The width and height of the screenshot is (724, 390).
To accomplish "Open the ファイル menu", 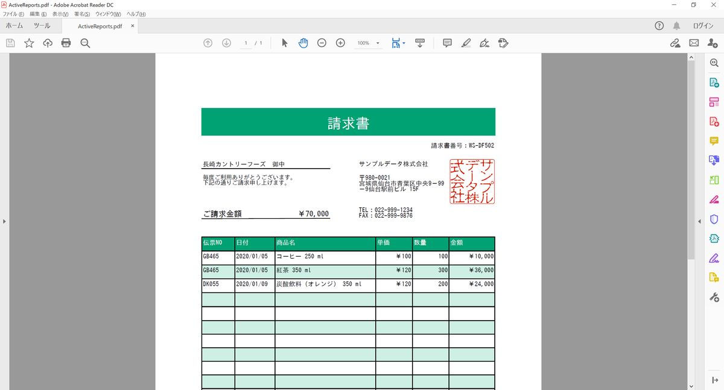I will pyautogui.click(x=14, y=14).
